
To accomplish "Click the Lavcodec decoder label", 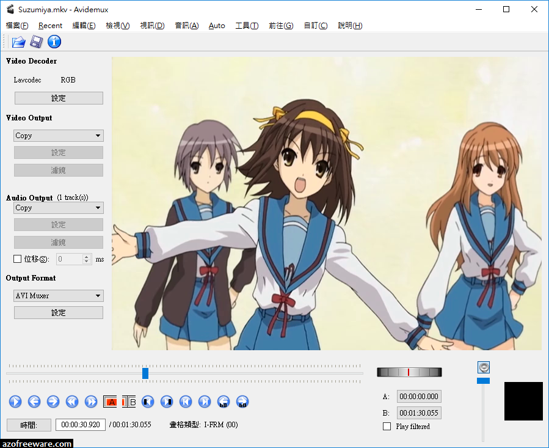I will pos(27,80).
